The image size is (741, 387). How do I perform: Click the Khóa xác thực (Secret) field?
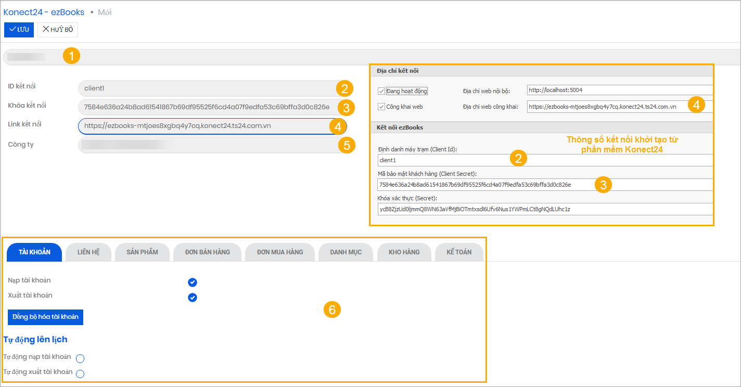tap(545, 209)
